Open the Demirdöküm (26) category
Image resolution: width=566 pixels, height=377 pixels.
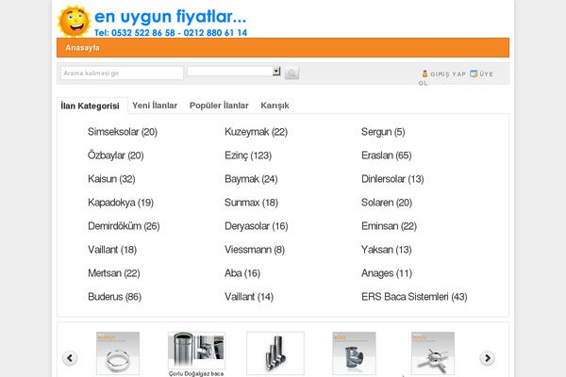pyautogui.click(x=124, y=226)
